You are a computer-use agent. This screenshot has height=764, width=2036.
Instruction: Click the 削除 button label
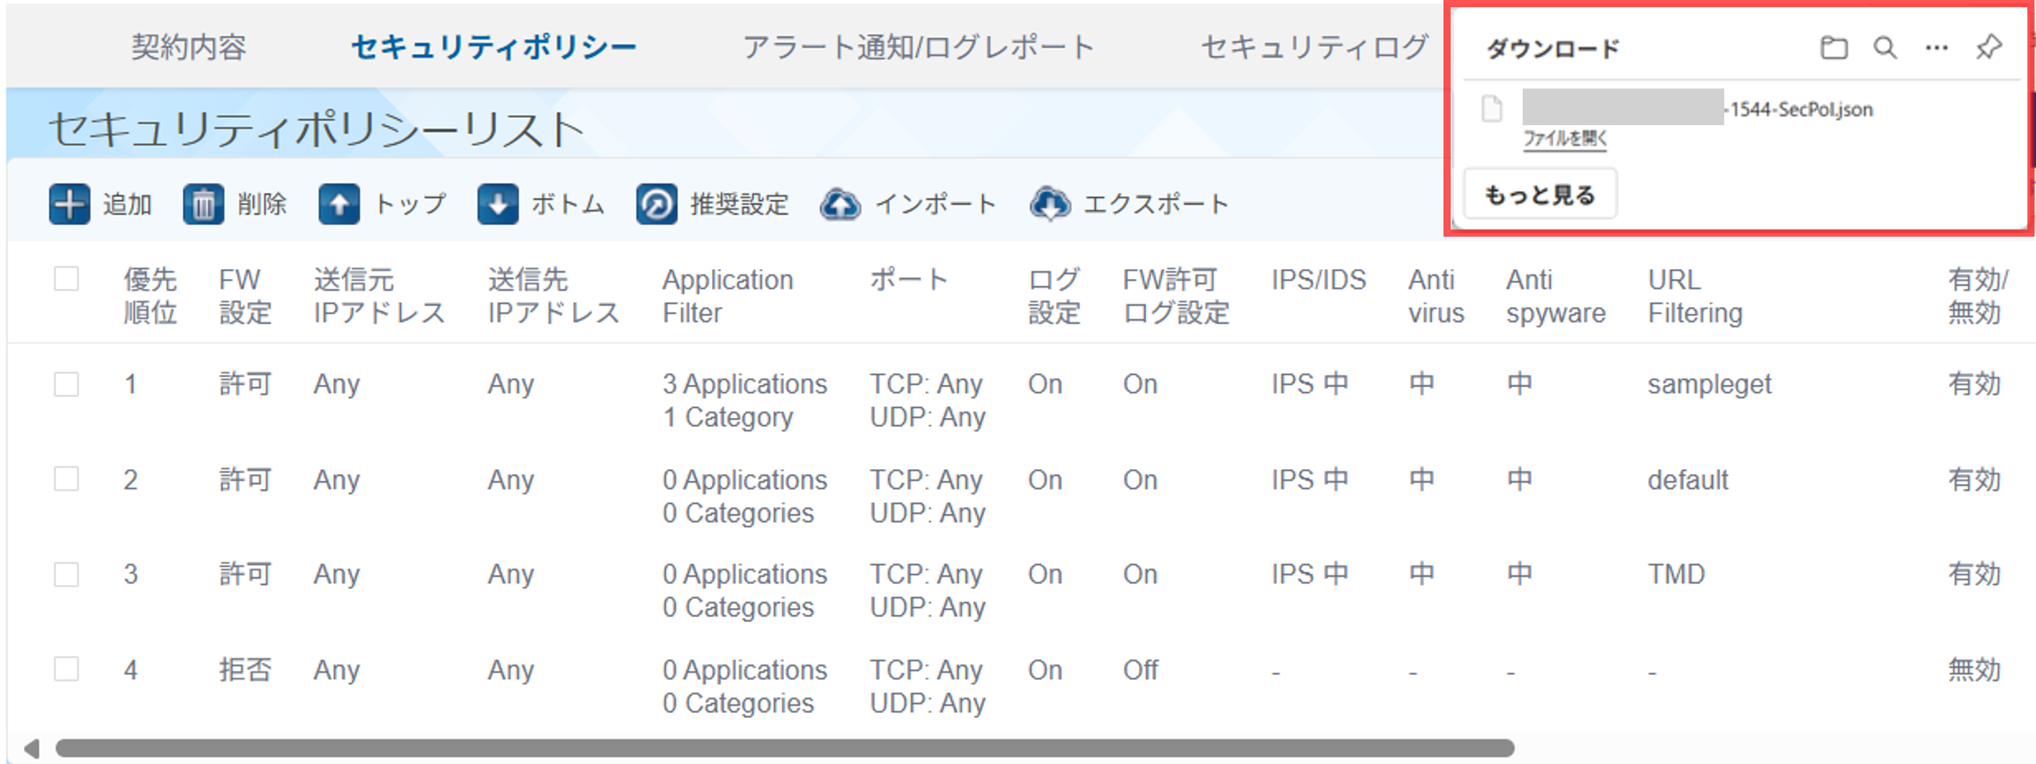pos(261,204)
